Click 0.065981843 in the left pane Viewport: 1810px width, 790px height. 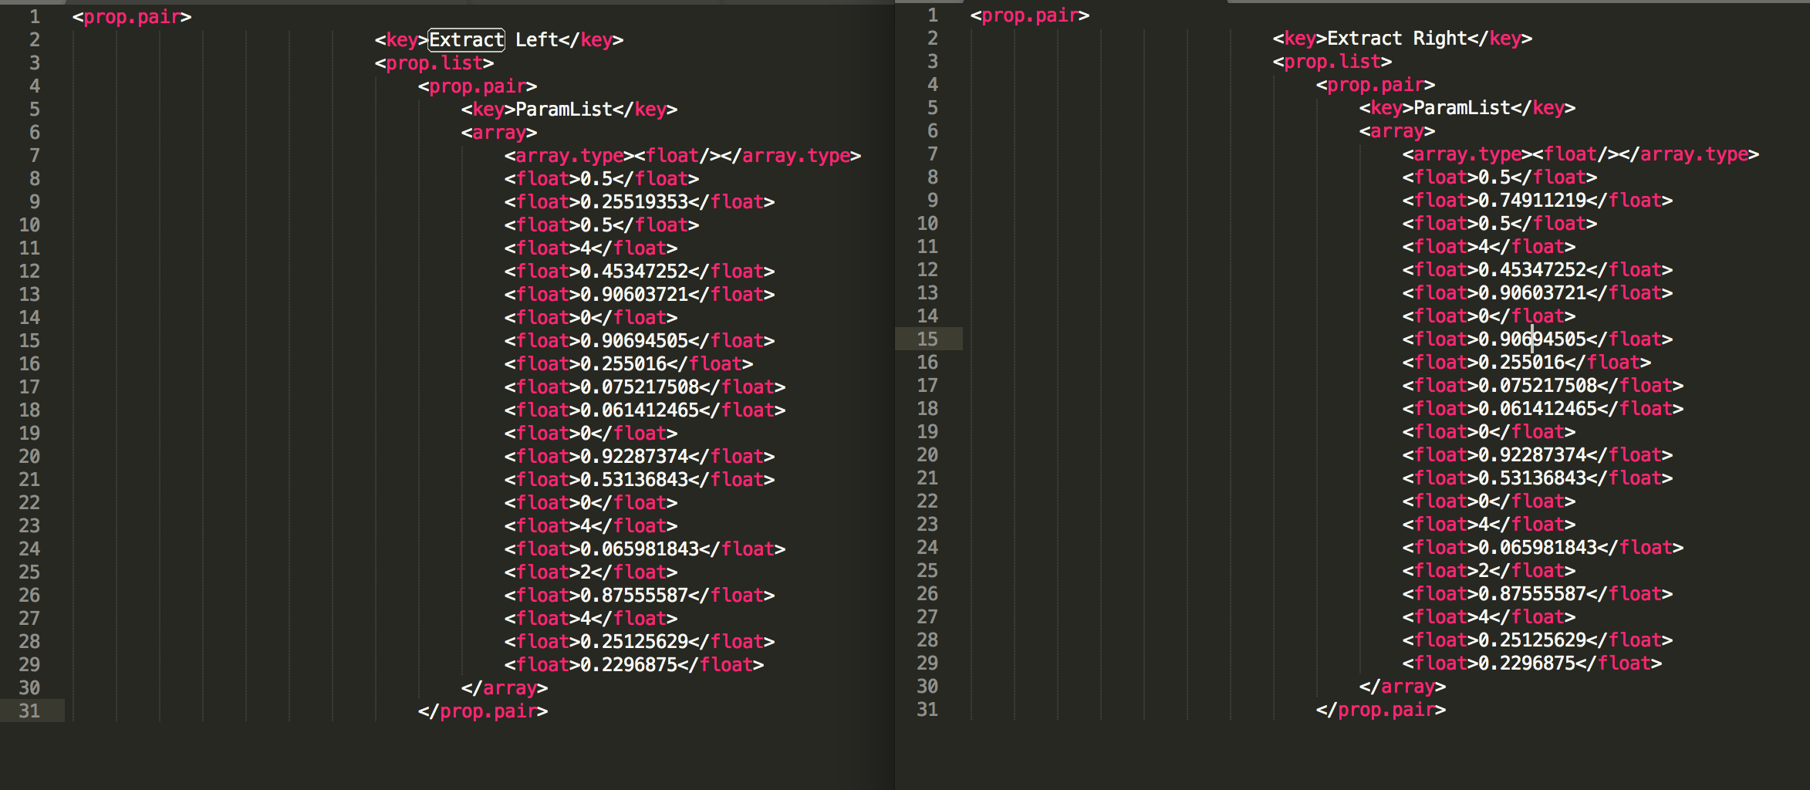[640, 549]
